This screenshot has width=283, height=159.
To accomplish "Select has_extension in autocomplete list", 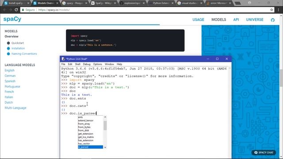I will click(90, 140).
